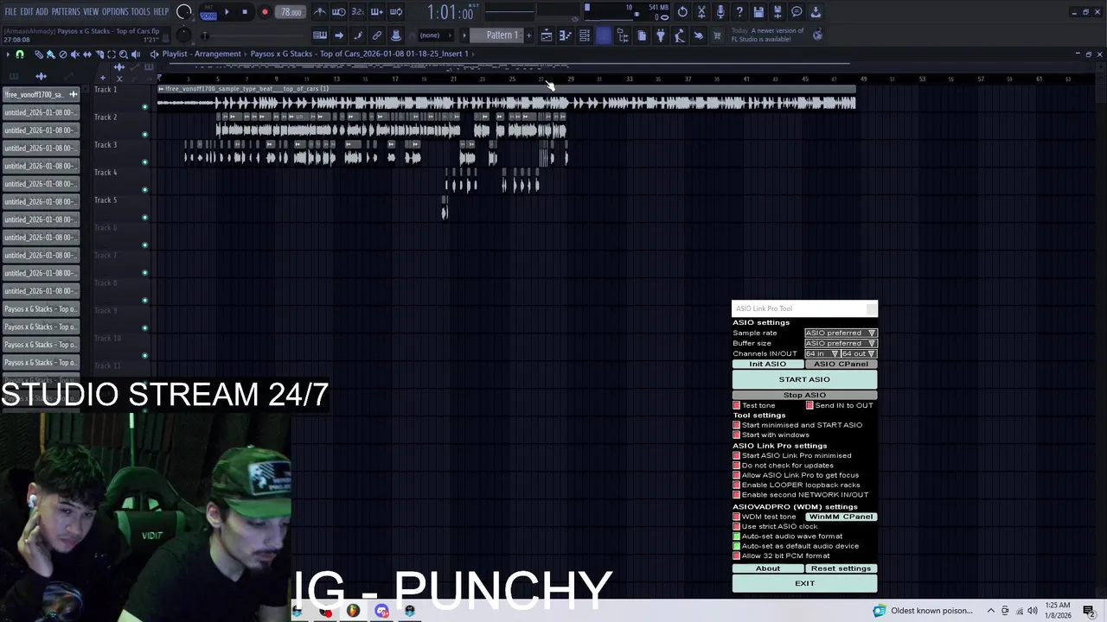Screen dimensions: 1107x622
Task: Click the metronome icon
Action: coord(320,12)
